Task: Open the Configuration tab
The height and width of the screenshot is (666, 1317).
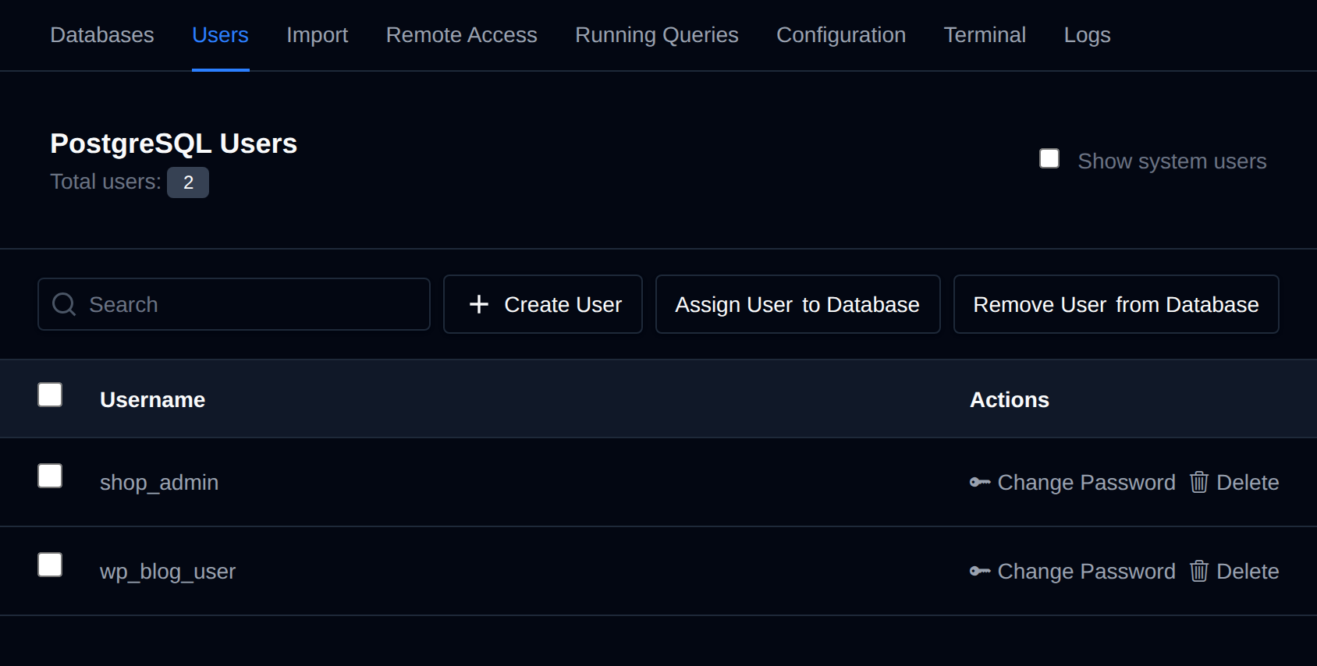Action: [841, 35]
